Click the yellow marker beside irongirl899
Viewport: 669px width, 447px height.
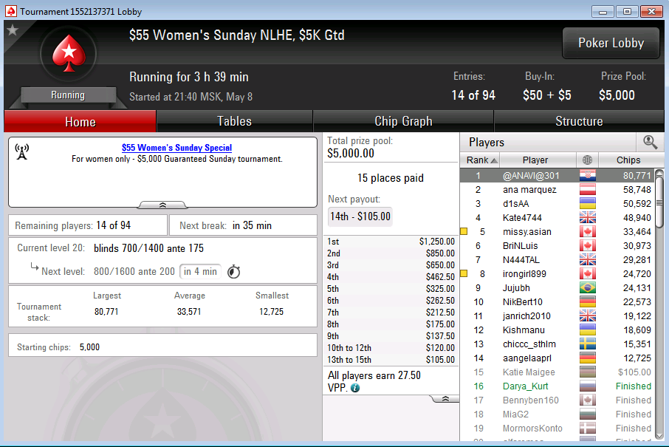point(464,273)
